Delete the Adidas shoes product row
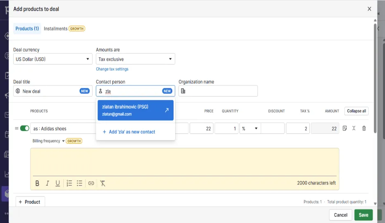Image resolution: width=385 pixels, height=223 pixels. (364, 128)
